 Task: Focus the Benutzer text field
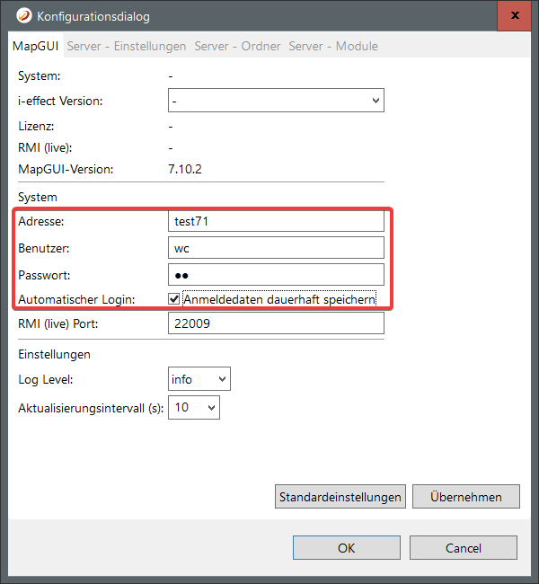click(x=276, y=247)
